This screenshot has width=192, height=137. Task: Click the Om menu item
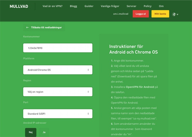pyautogui.click(x=161, y=6)
